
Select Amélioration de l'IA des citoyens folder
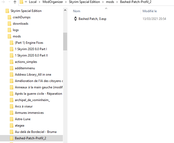[39, 81]
